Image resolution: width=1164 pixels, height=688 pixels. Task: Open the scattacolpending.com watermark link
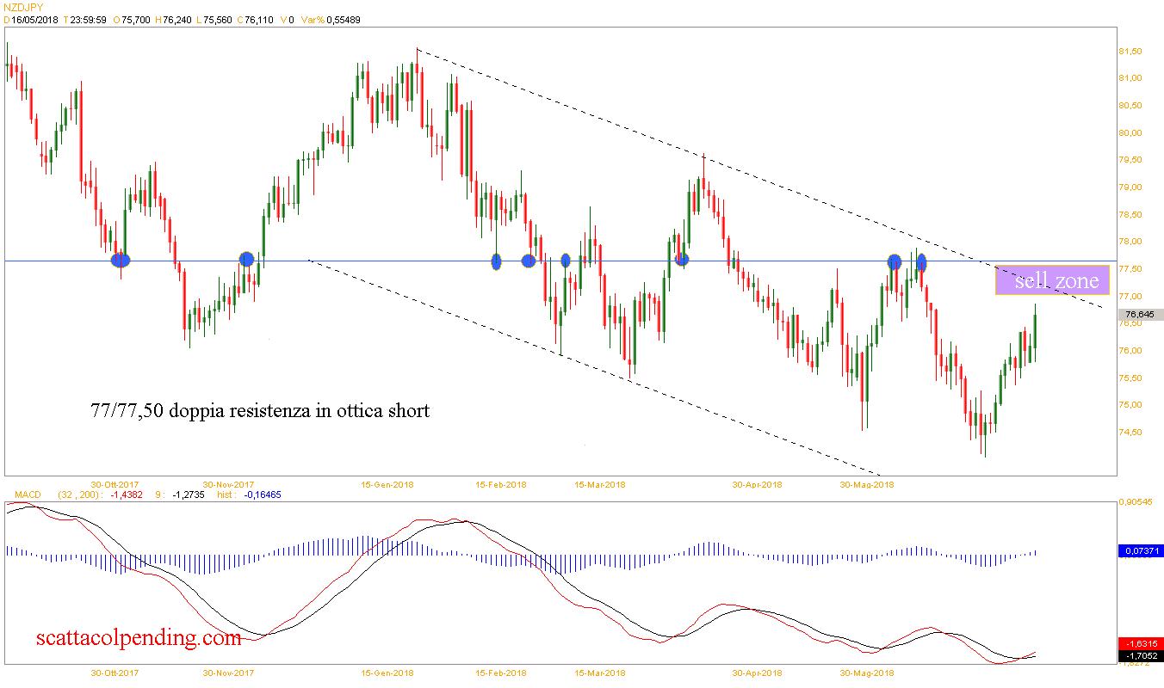click(139, 638)
